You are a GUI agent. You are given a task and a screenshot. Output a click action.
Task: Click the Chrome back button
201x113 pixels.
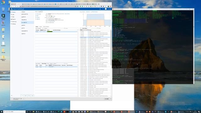12,6
